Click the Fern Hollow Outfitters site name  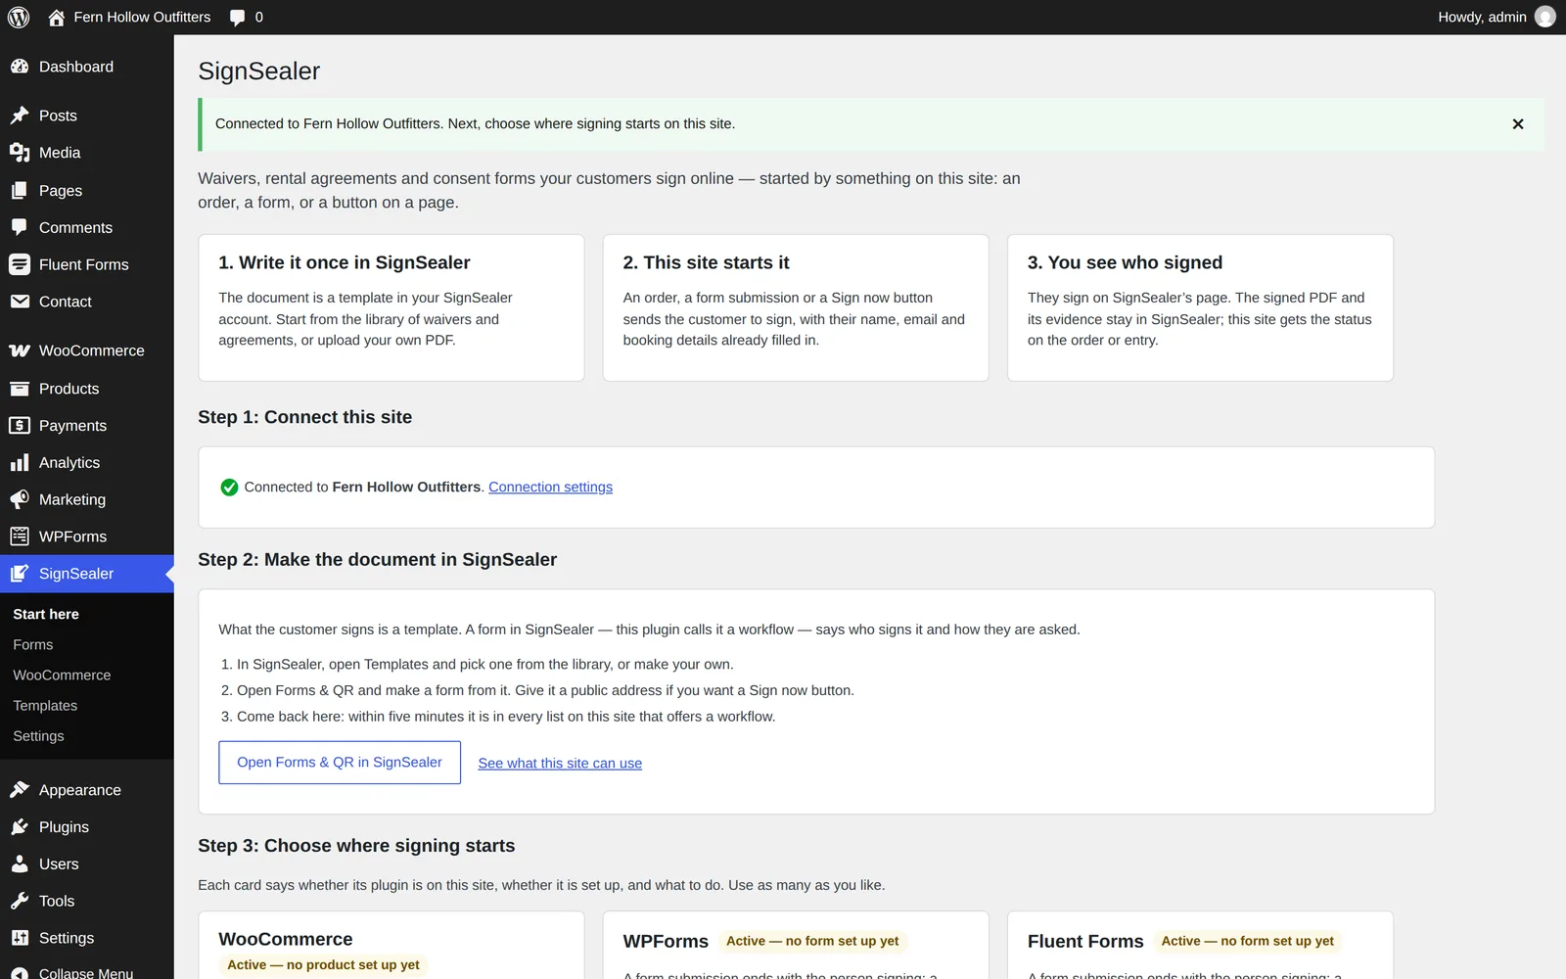click(142, 17)
